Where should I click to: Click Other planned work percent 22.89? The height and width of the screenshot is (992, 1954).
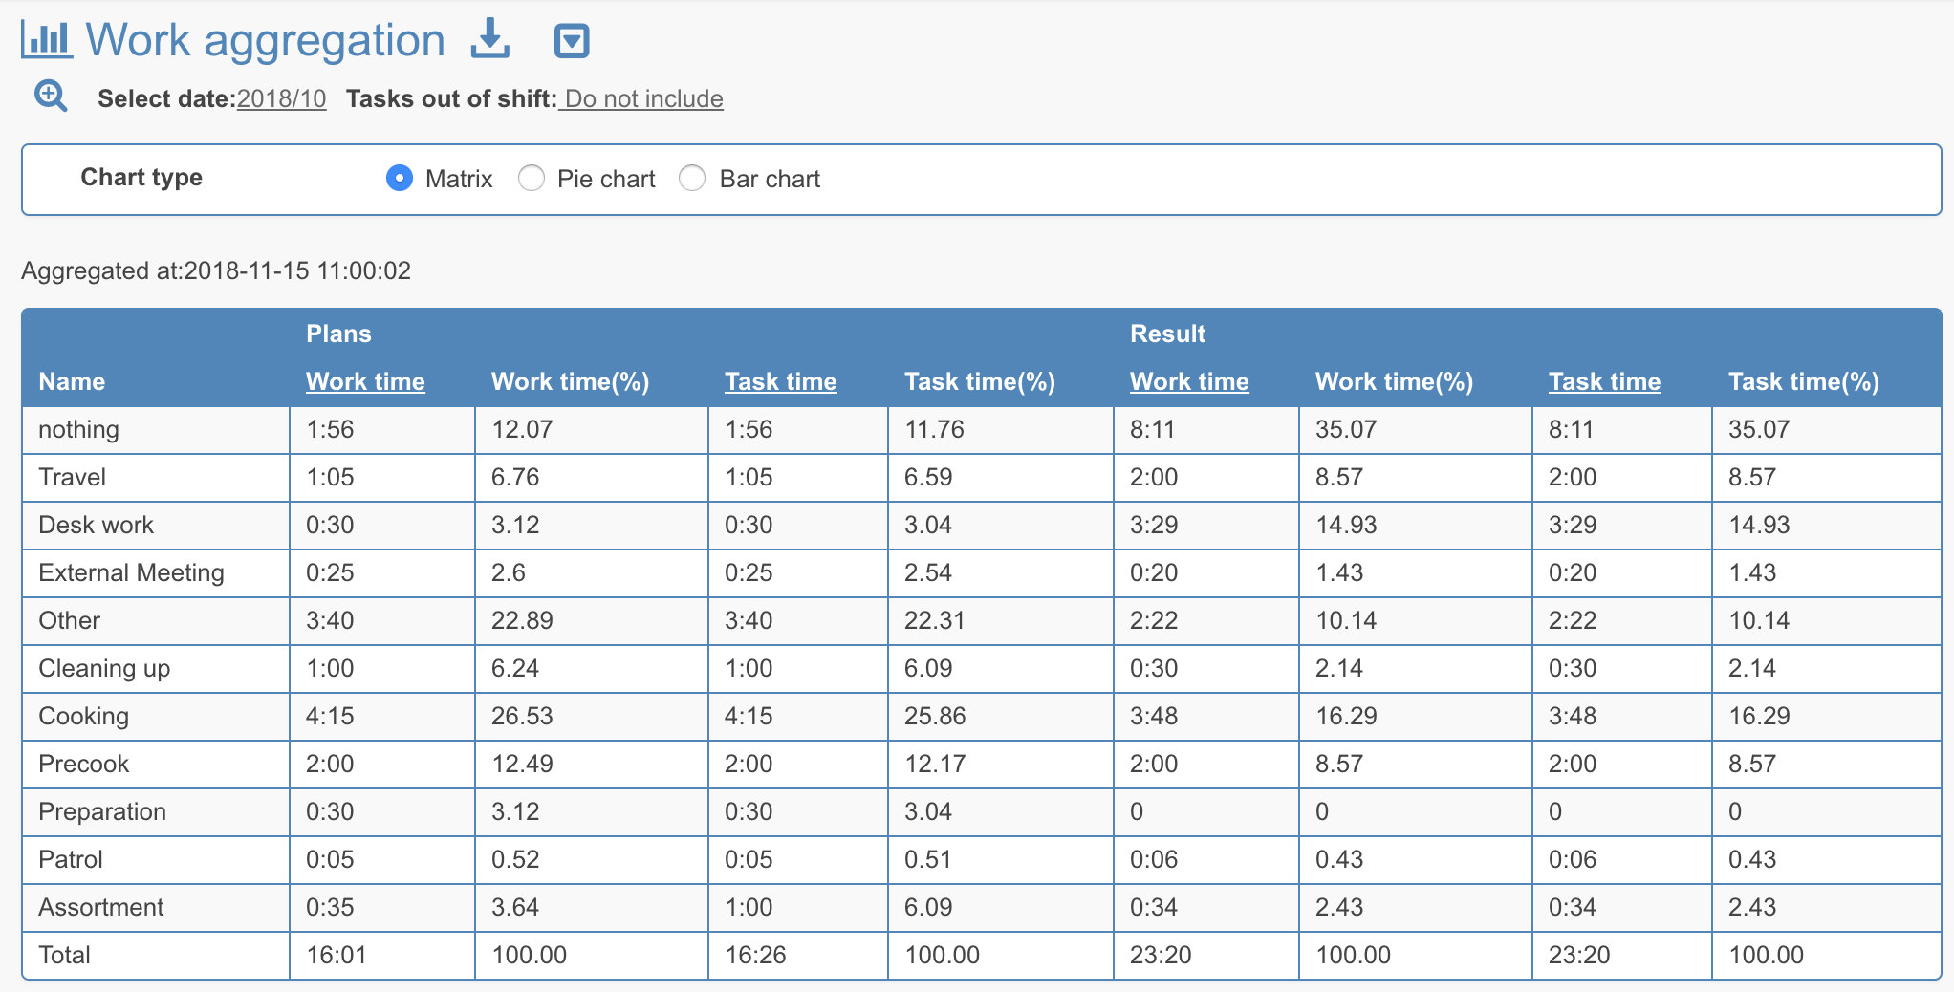point(522,620)
